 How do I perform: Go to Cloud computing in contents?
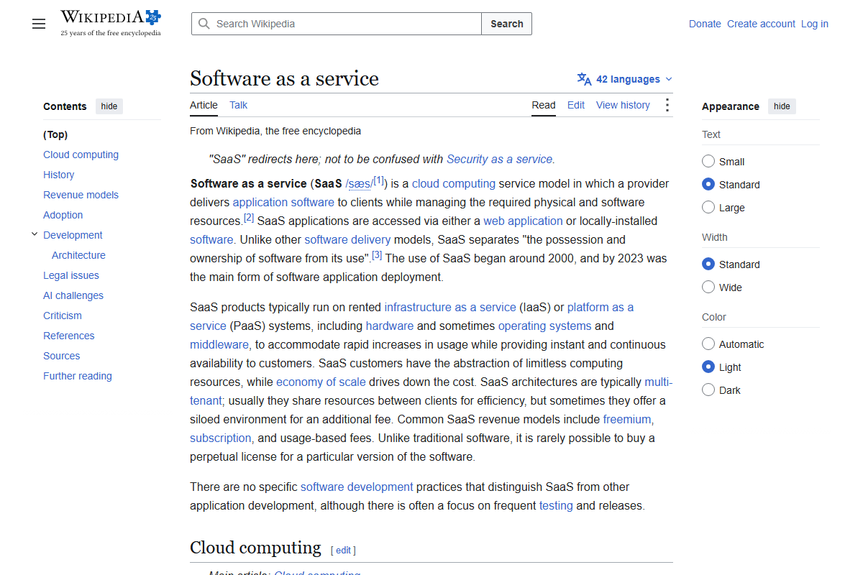pos(81,155)
